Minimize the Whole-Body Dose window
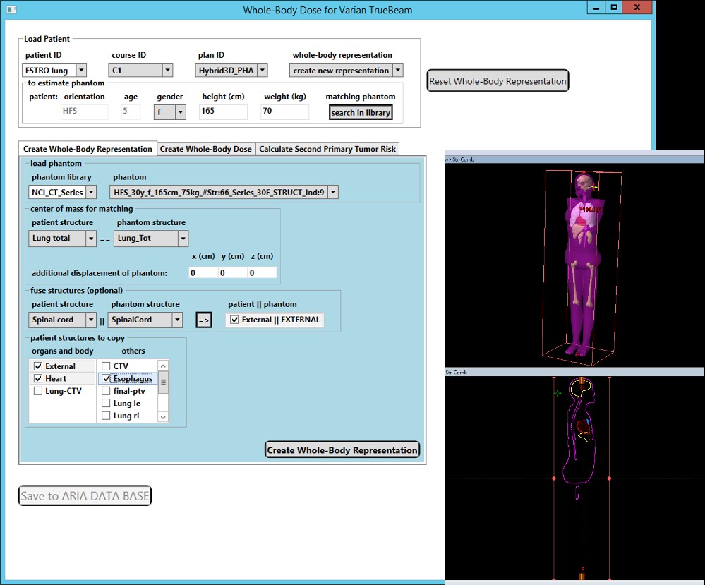This screenshot has height=585, width=705. click(x=597, y=8)
